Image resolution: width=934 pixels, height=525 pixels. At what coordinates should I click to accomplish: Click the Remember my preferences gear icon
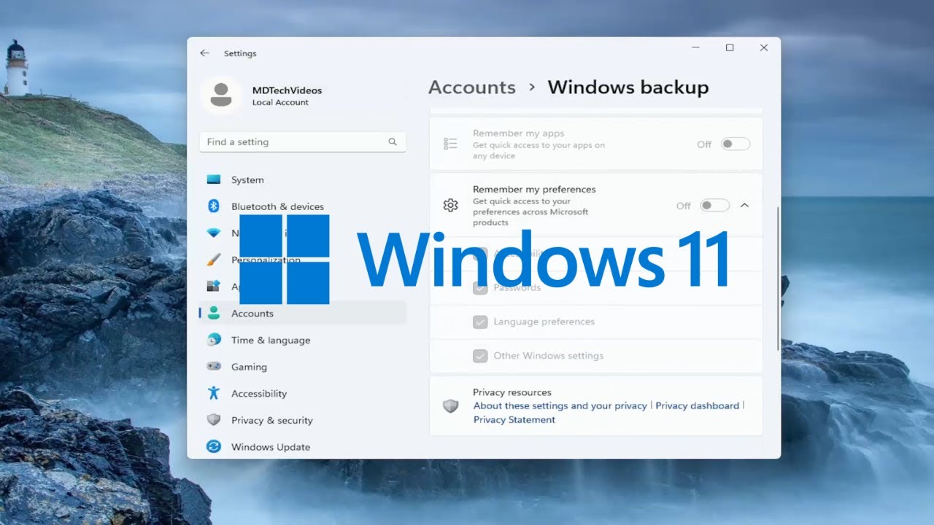450,206
